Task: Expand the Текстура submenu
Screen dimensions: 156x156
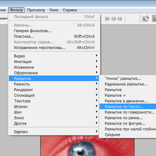Action: [x=54, y=101]
